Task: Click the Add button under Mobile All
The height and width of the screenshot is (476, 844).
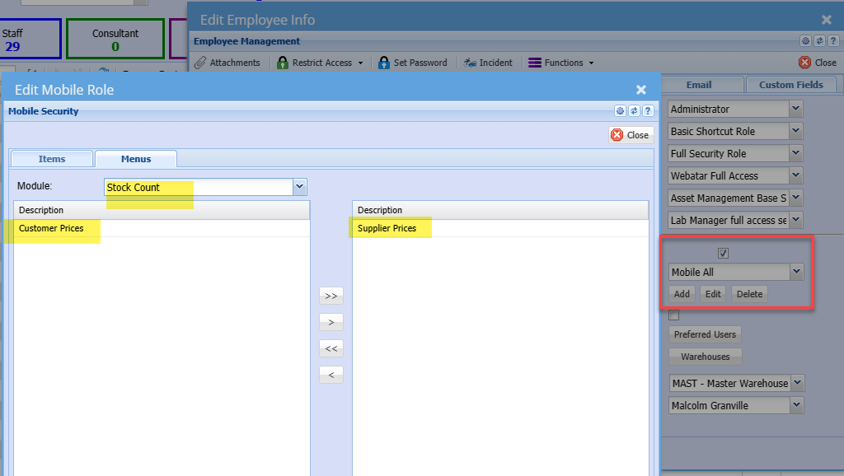Action: click(x=682, y=294)
